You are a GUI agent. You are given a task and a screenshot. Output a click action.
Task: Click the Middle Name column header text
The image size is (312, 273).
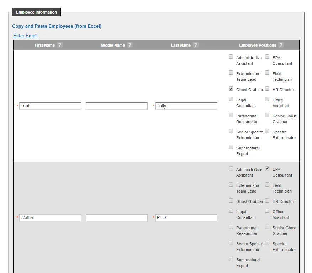coord(113,45)
